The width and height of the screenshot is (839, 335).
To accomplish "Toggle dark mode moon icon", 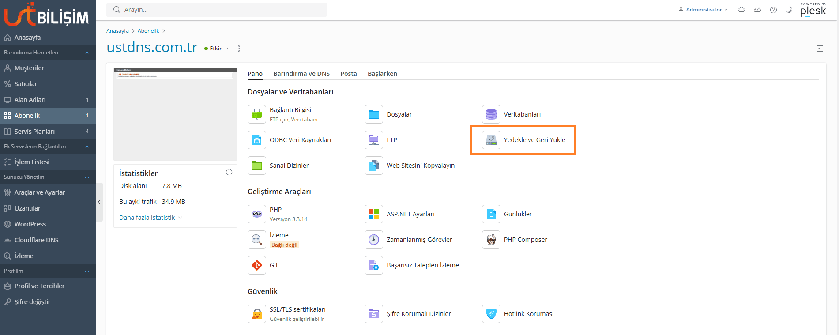I will point(789,10).
